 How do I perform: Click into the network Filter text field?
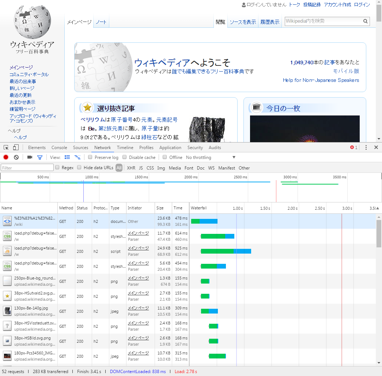click(27, 168)
